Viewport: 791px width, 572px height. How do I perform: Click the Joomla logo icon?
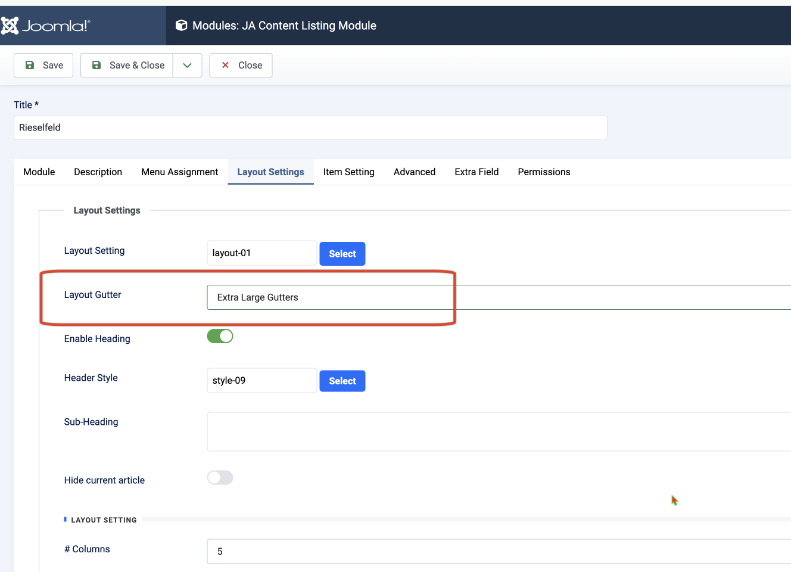pos(10,26)
